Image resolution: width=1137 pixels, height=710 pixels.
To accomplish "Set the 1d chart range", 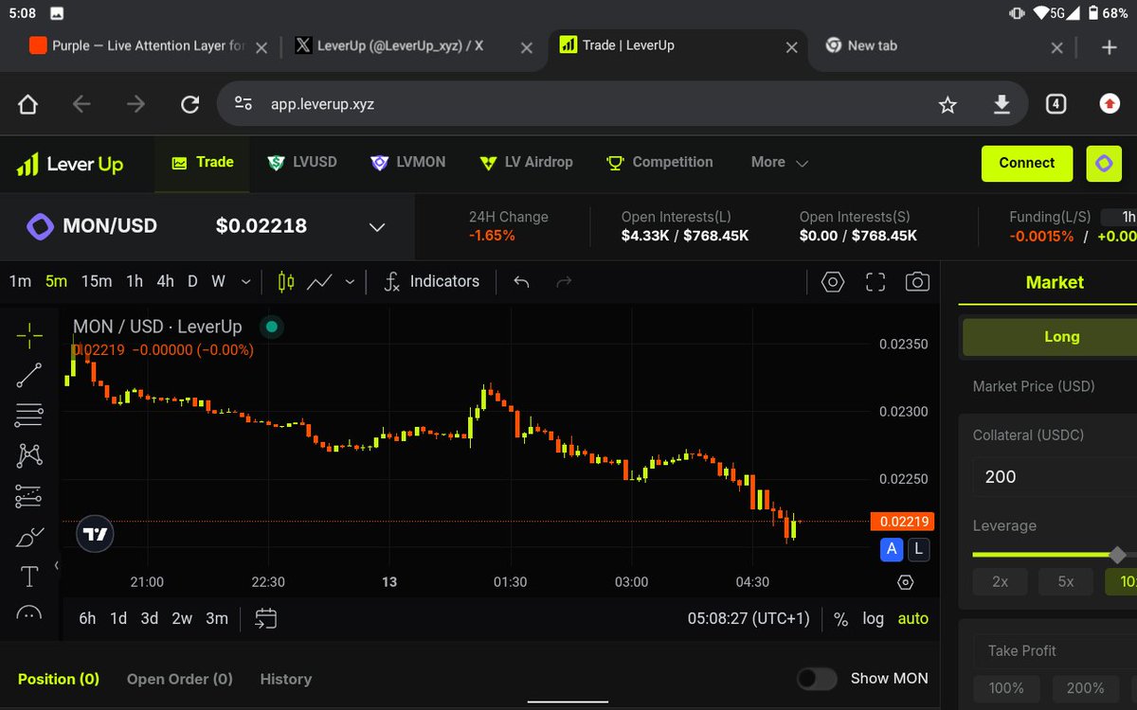I will [118, 618].
